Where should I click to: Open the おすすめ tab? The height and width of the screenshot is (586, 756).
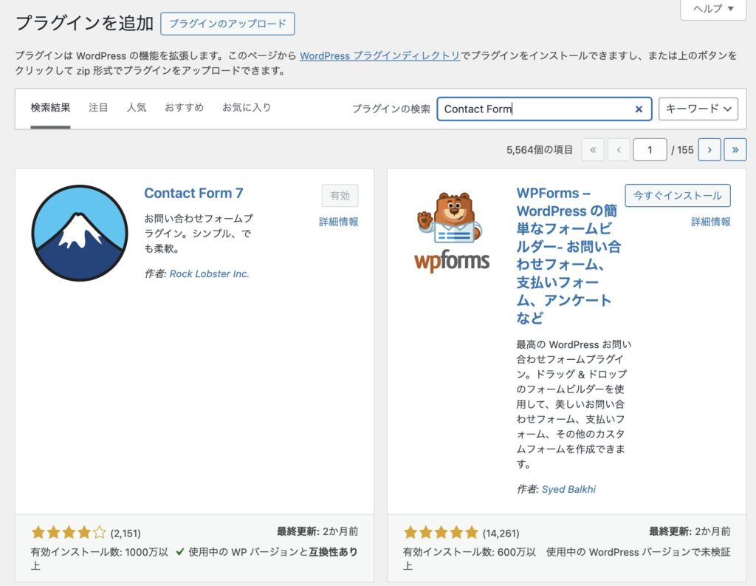click(184, 108)
